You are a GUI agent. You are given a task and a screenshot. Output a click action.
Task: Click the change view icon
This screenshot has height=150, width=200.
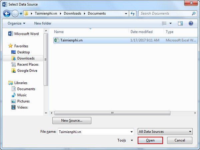pyautogui.click(x=164, y=23)
